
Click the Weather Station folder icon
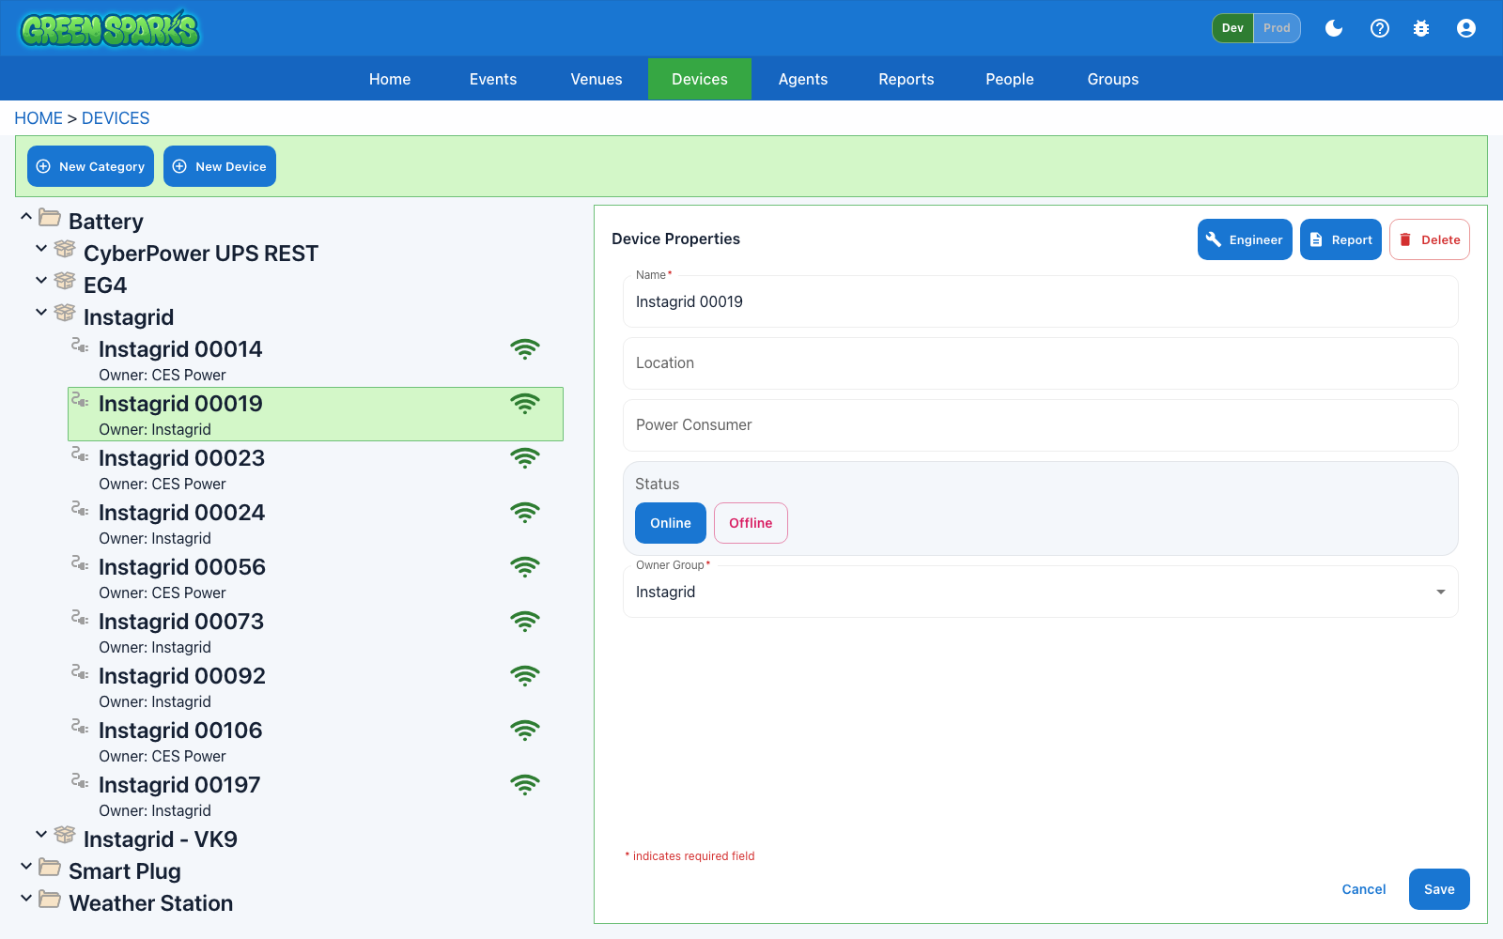[x=50, y=900]
